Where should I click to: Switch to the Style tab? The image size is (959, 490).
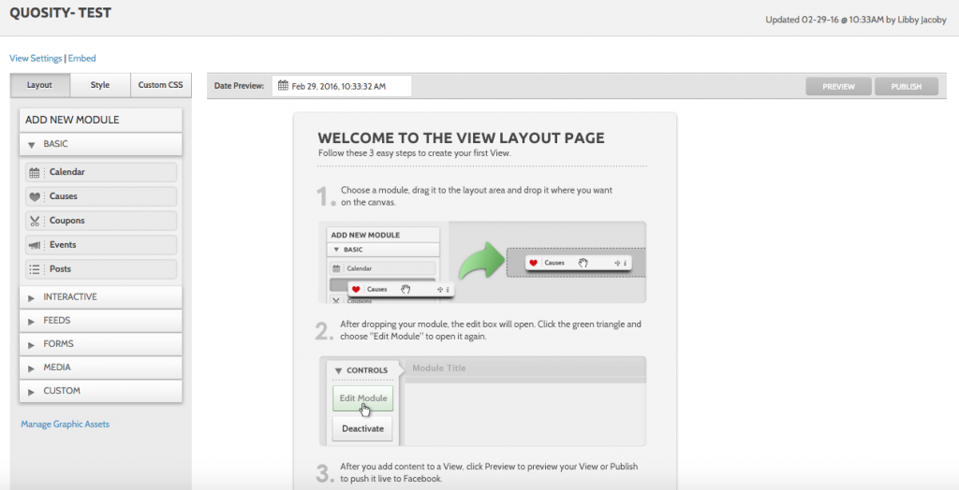point(100,85)
